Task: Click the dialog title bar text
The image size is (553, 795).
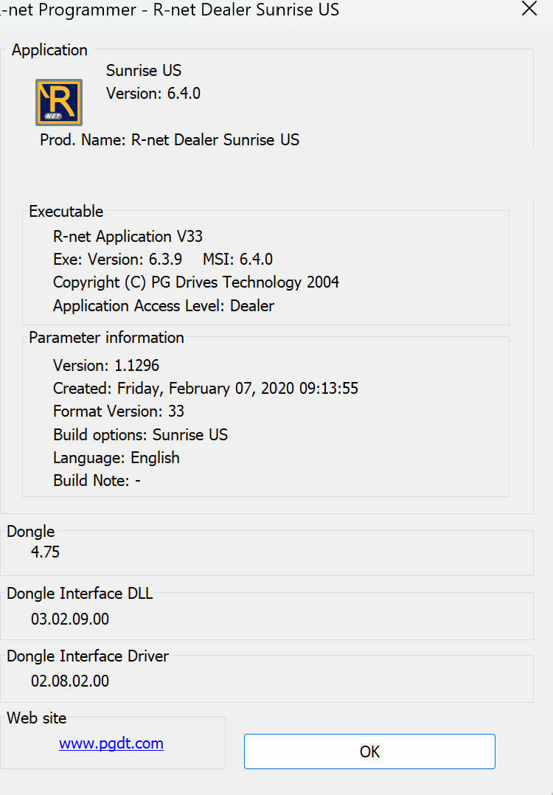Action: tap(170, 10)
